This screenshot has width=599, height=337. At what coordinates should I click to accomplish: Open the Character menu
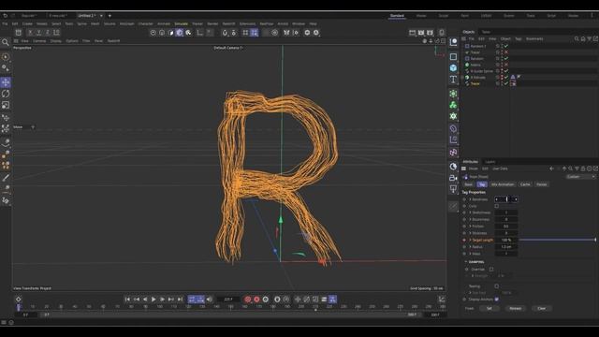[146, 23]
